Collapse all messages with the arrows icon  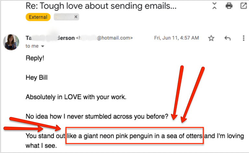pos(214,6)
